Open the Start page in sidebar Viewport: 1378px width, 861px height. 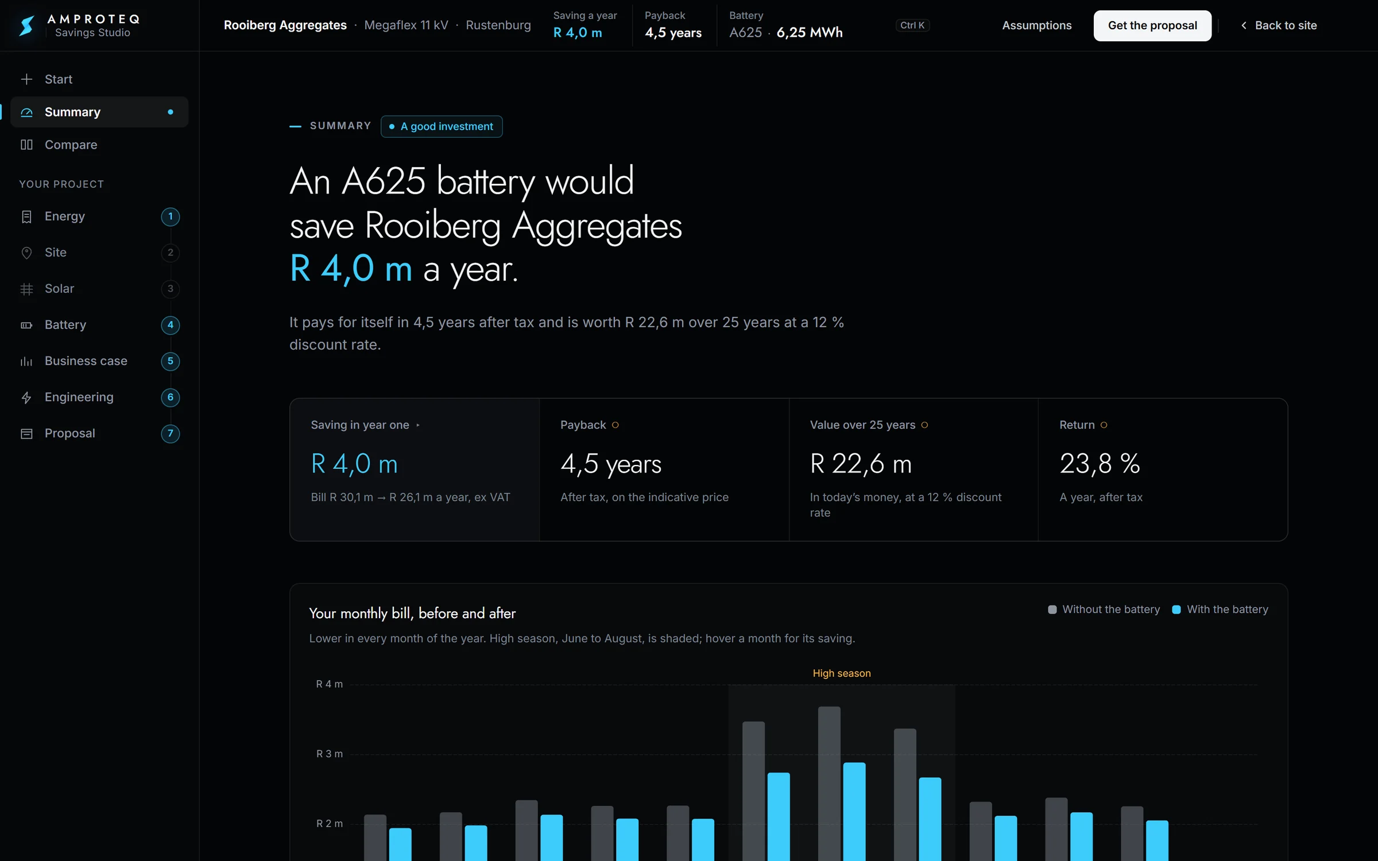click(99, 79)
